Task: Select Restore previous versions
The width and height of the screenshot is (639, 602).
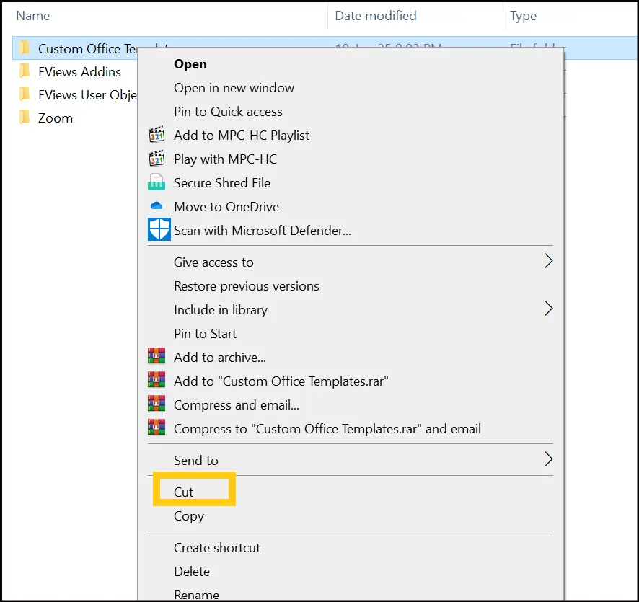Action: (246, 286)
